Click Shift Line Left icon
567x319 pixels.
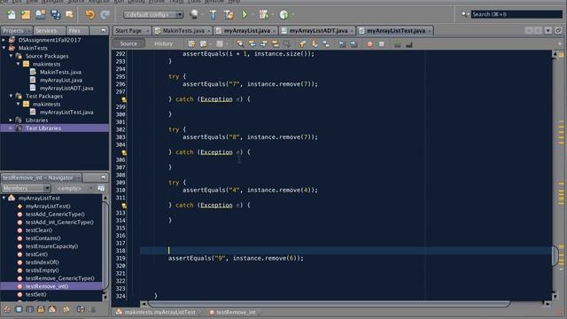pyautogui.click(x=342, y=44)
